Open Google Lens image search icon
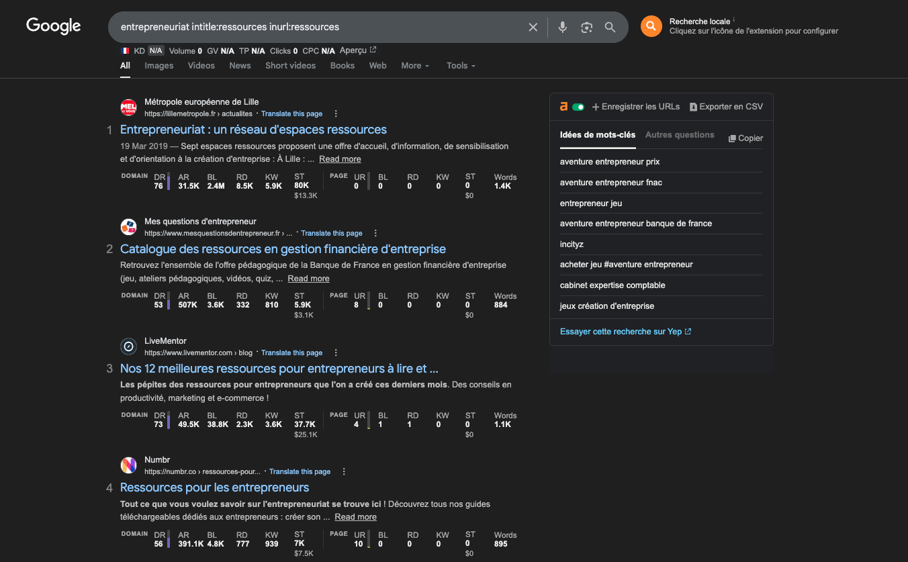 pos(586,27)
